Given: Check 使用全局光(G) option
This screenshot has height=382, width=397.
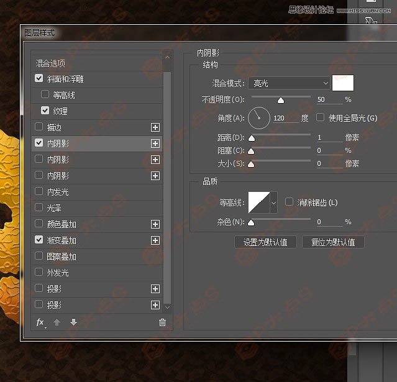Looking at the screenshot, I should (321, 117).
